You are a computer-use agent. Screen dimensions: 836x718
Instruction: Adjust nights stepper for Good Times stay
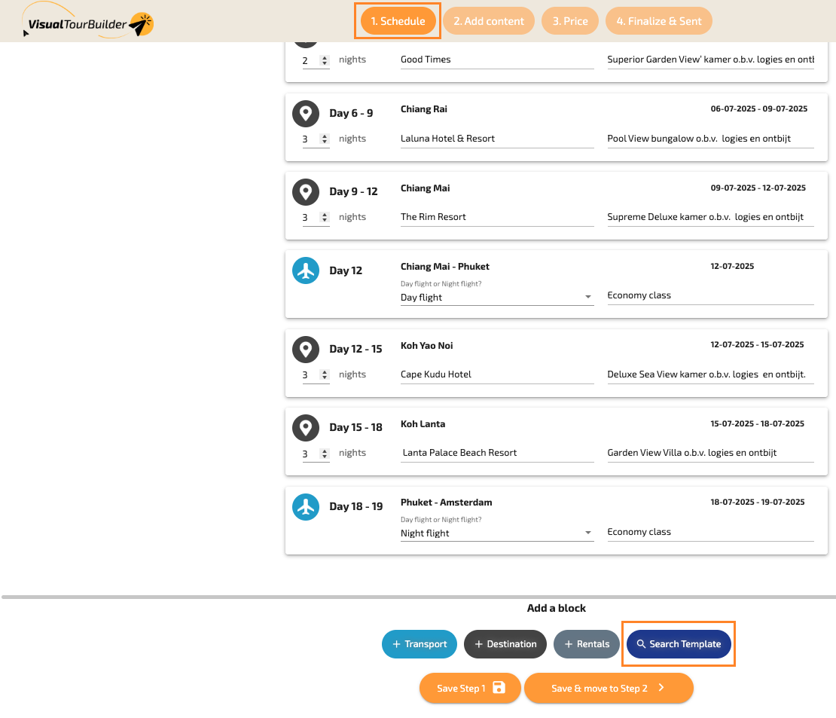point(324,60)
